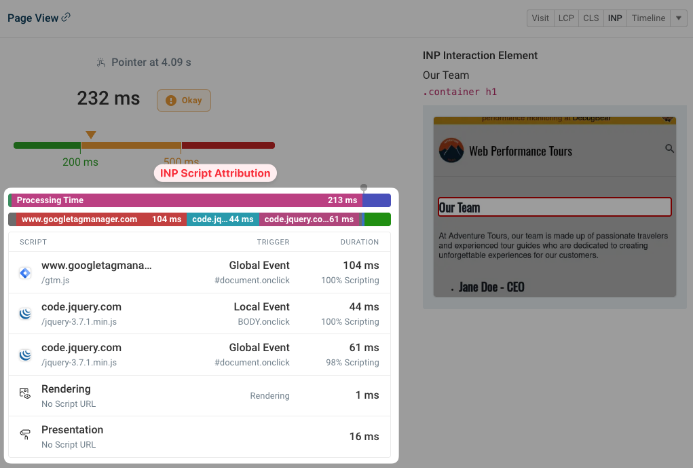Open the www.googletagmana... script row
The image size is (693, 468).
[x=200, y=272]
